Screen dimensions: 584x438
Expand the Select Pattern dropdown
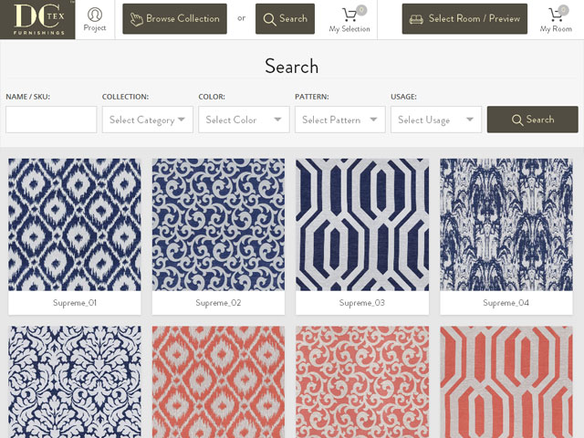[340, 120]
